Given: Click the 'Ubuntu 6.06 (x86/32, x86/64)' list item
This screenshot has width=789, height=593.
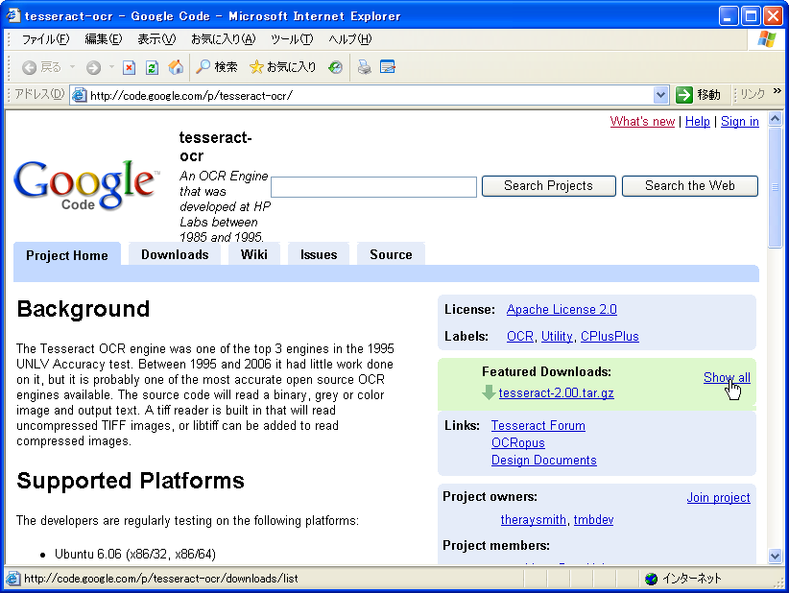Looking at the screenshot, I should tap(134, 554).
